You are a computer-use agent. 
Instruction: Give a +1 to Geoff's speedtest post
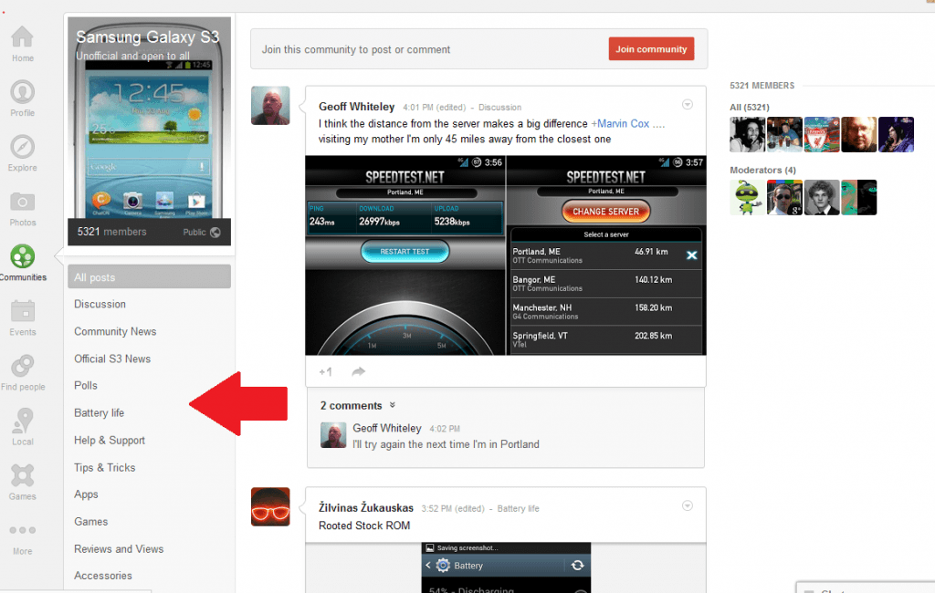(x=325, y=371)
